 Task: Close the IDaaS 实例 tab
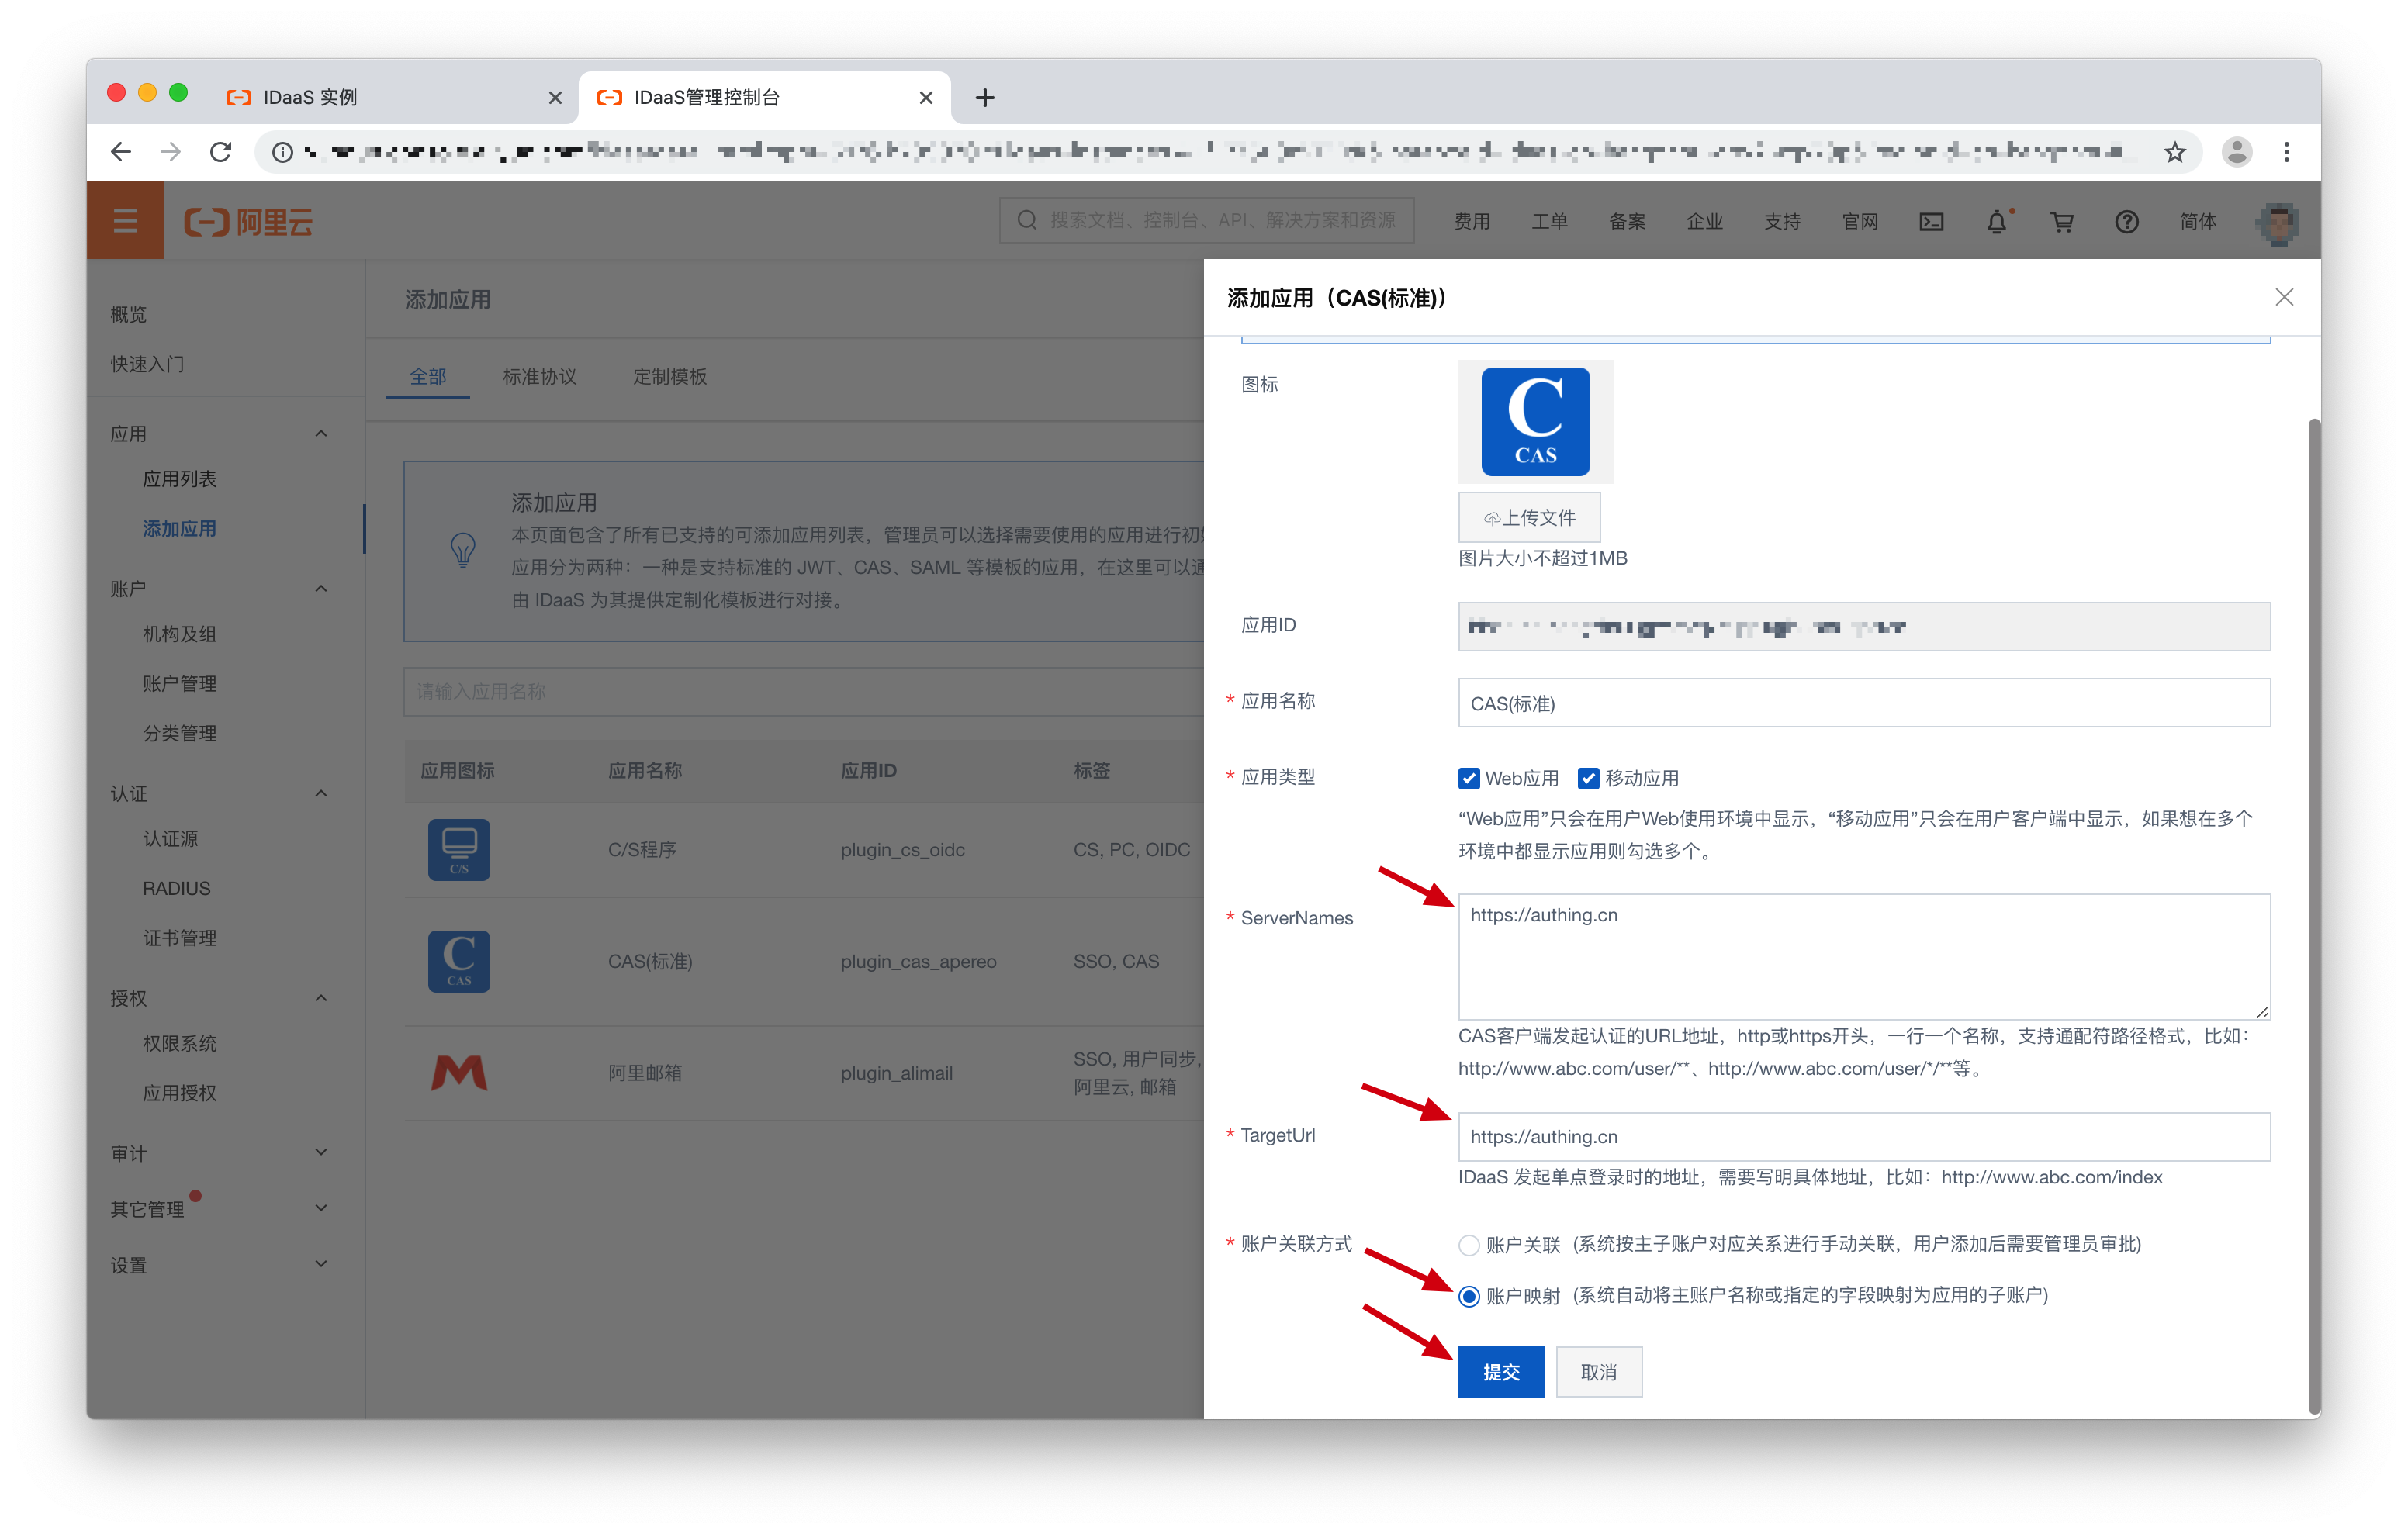[x=555, y=98]
